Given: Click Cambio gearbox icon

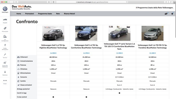Looking at the screenshot, I should [18, 81].
